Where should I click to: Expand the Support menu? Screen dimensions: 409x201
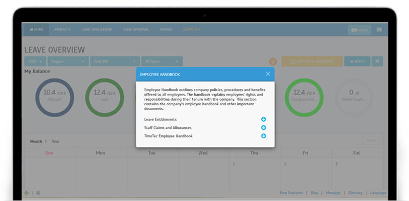[x=192, y=30]
